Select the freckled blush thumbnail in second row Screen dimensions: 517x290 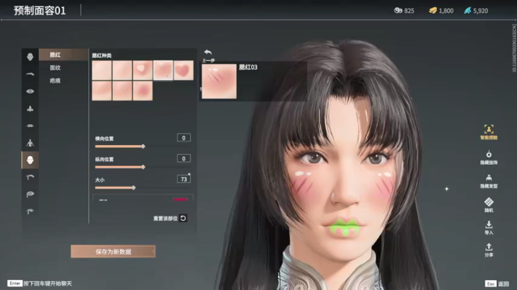(x=122, y=90)
